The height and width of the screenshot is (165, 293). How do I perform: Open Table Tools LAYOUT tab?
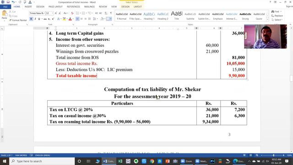pyautogui.click(x=138, y=7)
